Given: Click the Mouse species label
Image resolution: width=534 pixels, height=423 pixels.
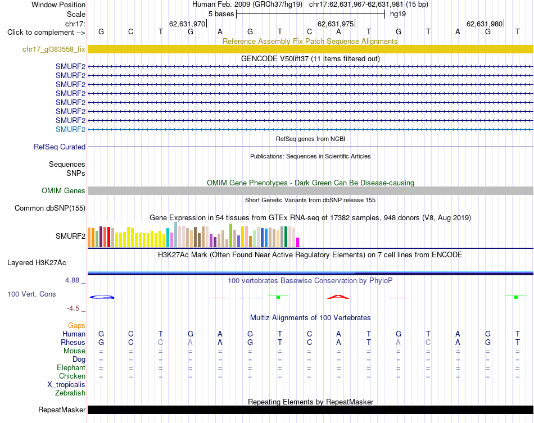Looking at the screenshot, I should (x=74, y=351).
